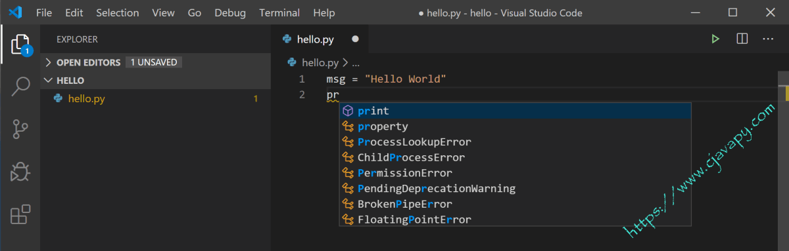Click class icon beside PendingDeprecationWarning
Image resolution: width=789 pixels, height=251 pixels.
point(348,189)
